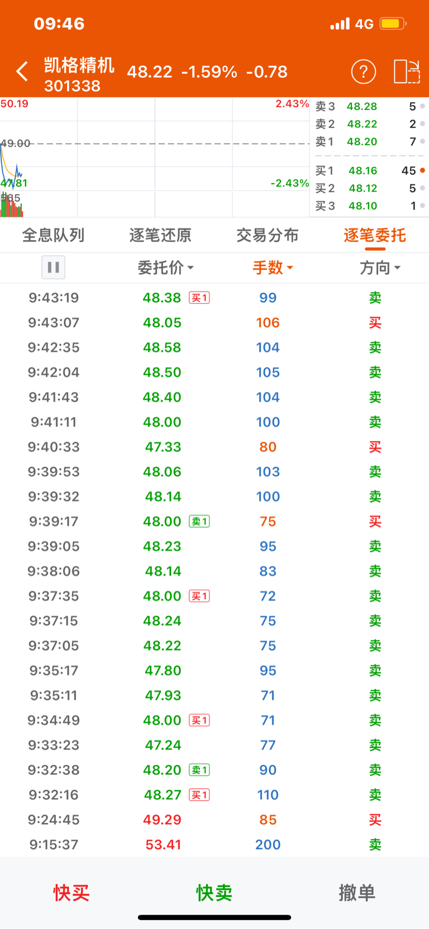Tap the 卖1 tag on the 9:32:38 row
Image resolution: width=429 pixels, height=929 pixels.
199,770
